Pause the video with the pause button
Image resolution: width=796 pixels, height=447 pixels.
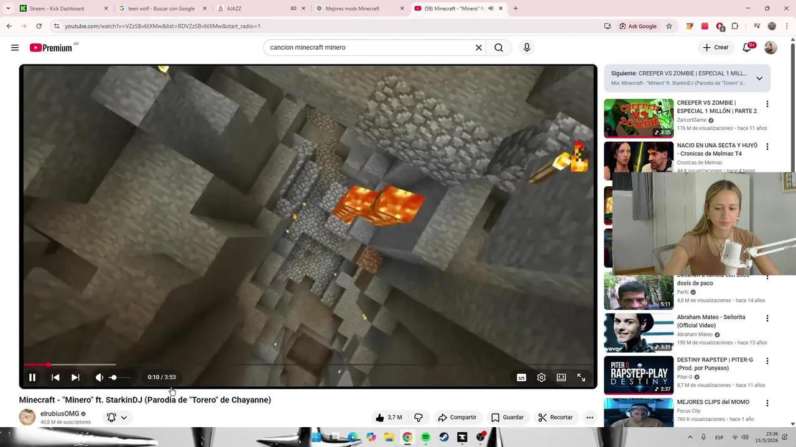tap(32, 377)
